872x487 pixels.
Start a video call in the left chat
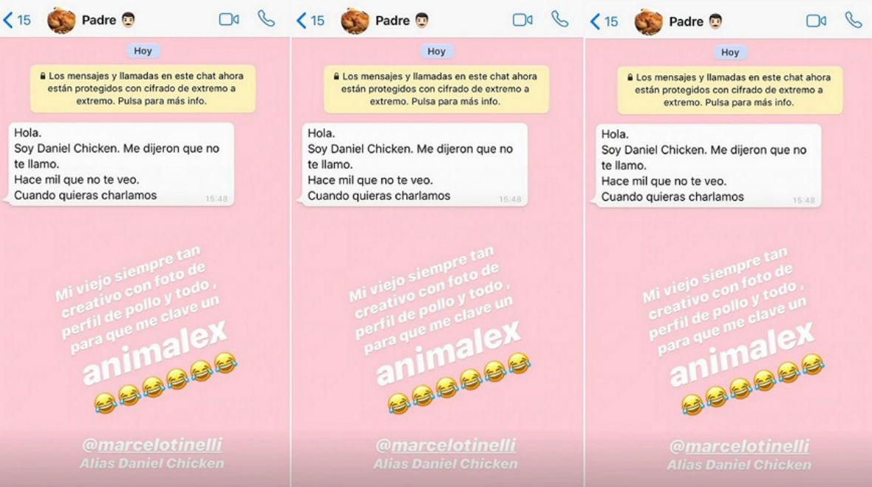228,19
